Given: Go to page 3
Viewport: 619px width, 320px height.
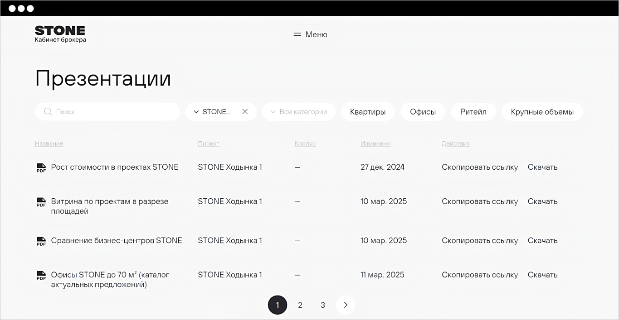Looking at the screenshot, I should [x=323, y=305].
